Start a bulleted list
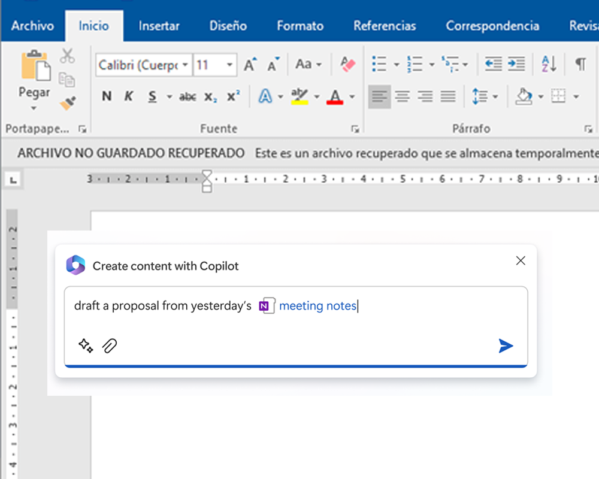Viewport: 599px width, 479px height. point(379,64)
